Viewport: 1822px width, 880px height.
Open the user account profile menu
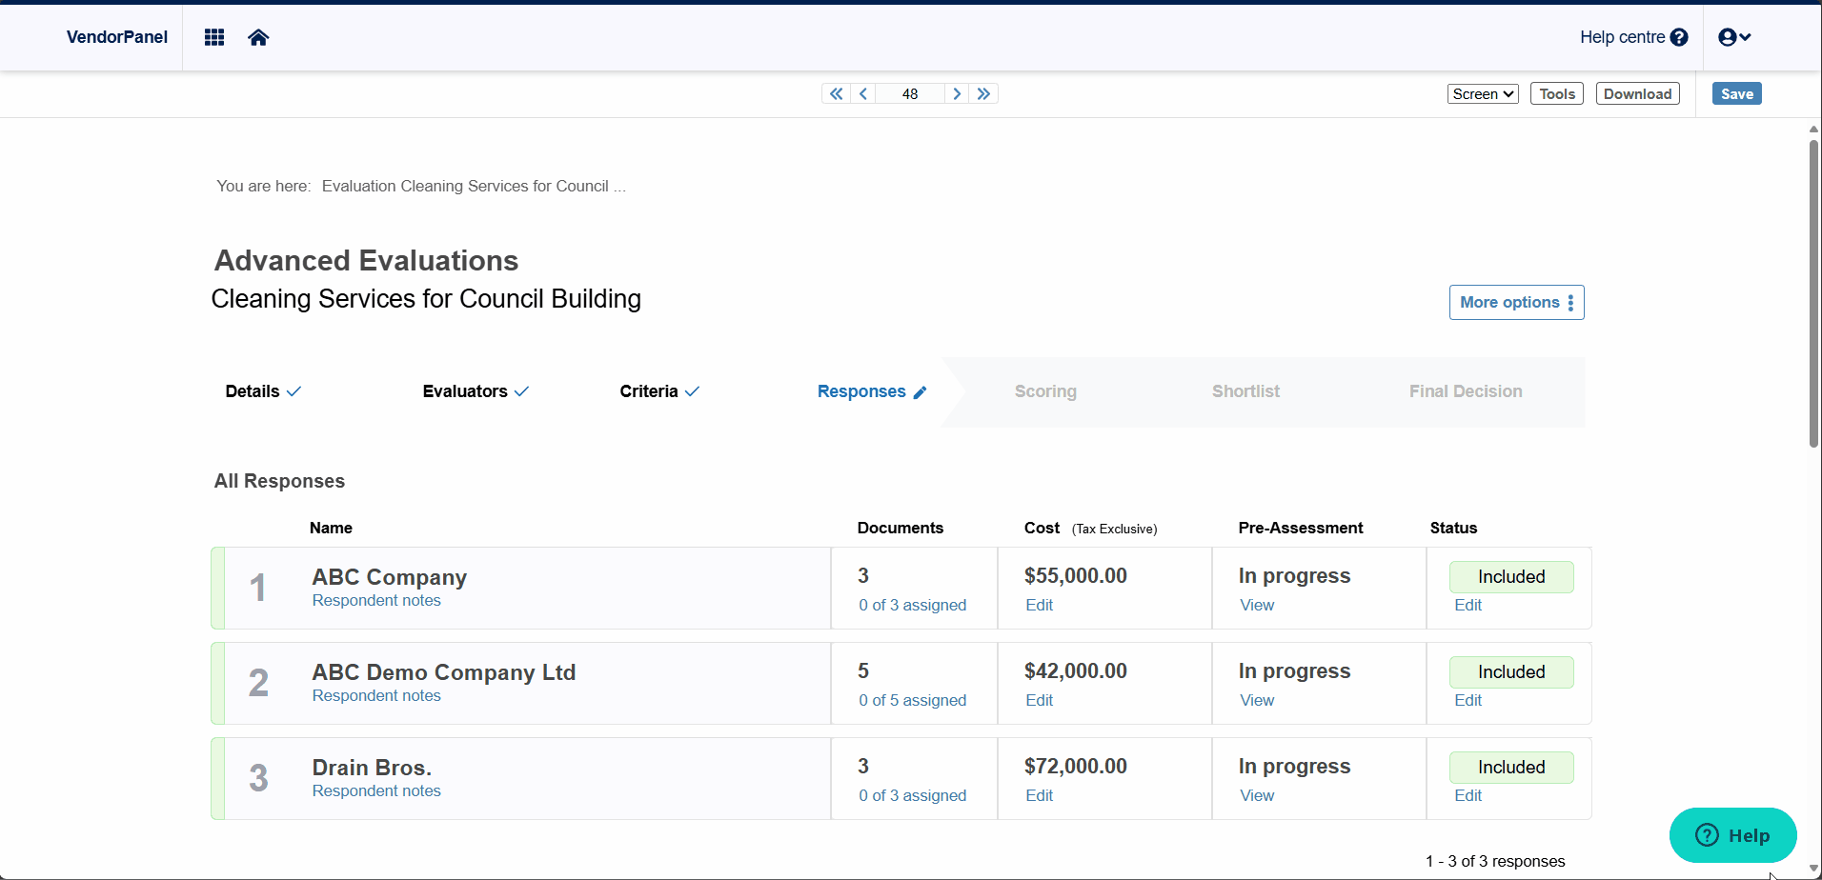tap(1734, 37)
